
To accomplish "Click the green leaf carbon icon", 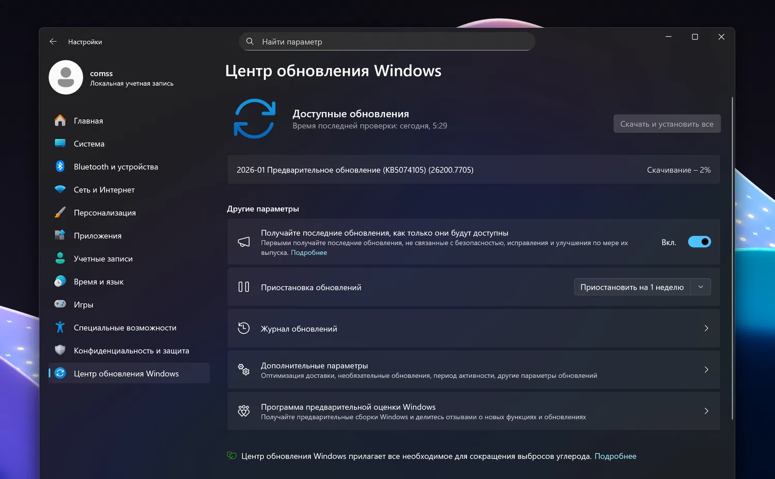I will click(x=231, y=456).
